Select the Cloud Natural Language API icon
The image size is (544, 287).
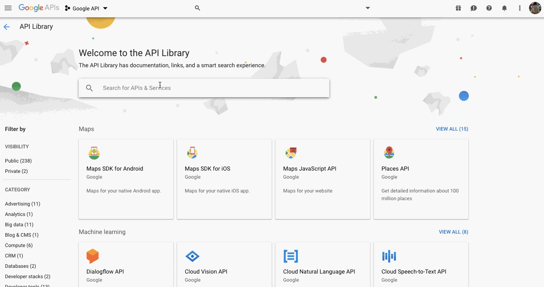pos(291,256)
